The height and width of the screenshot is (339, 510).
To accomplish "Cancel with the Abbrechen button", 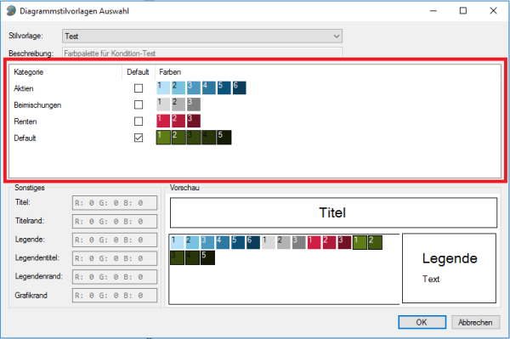I will 475,322.
